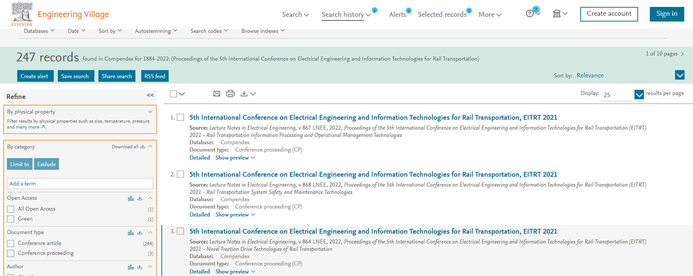Click the Save search button
Screen dimensions: 693x276
pos(76,76)
